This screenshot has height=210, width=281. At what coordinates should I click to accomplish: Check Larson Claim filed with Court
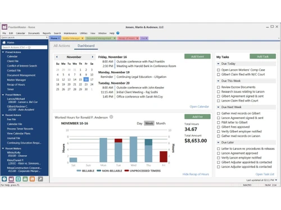[219, 101]
